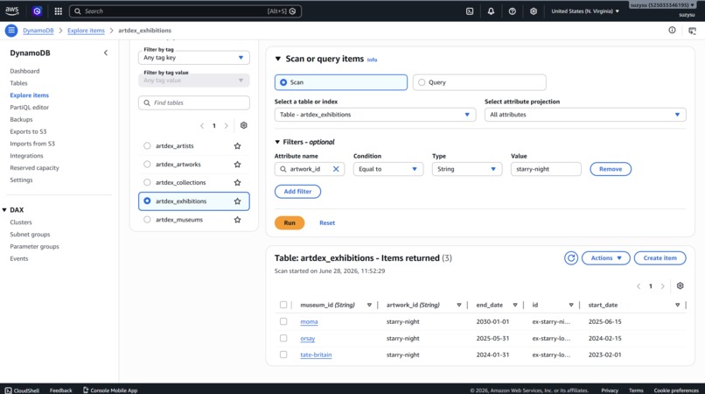Open the Filter by tag dropdown
This screenshot has width=705, height=394.
click(x=194, y=58)
